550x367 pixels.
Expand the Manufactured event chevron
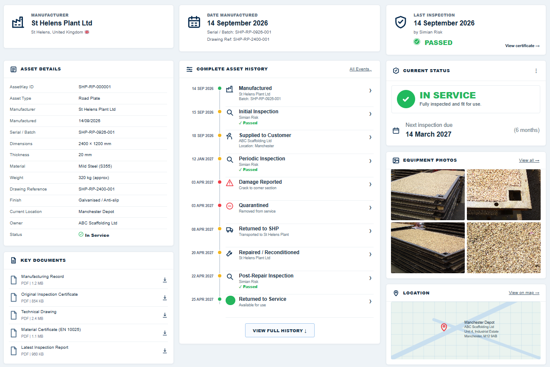(370, 90)
